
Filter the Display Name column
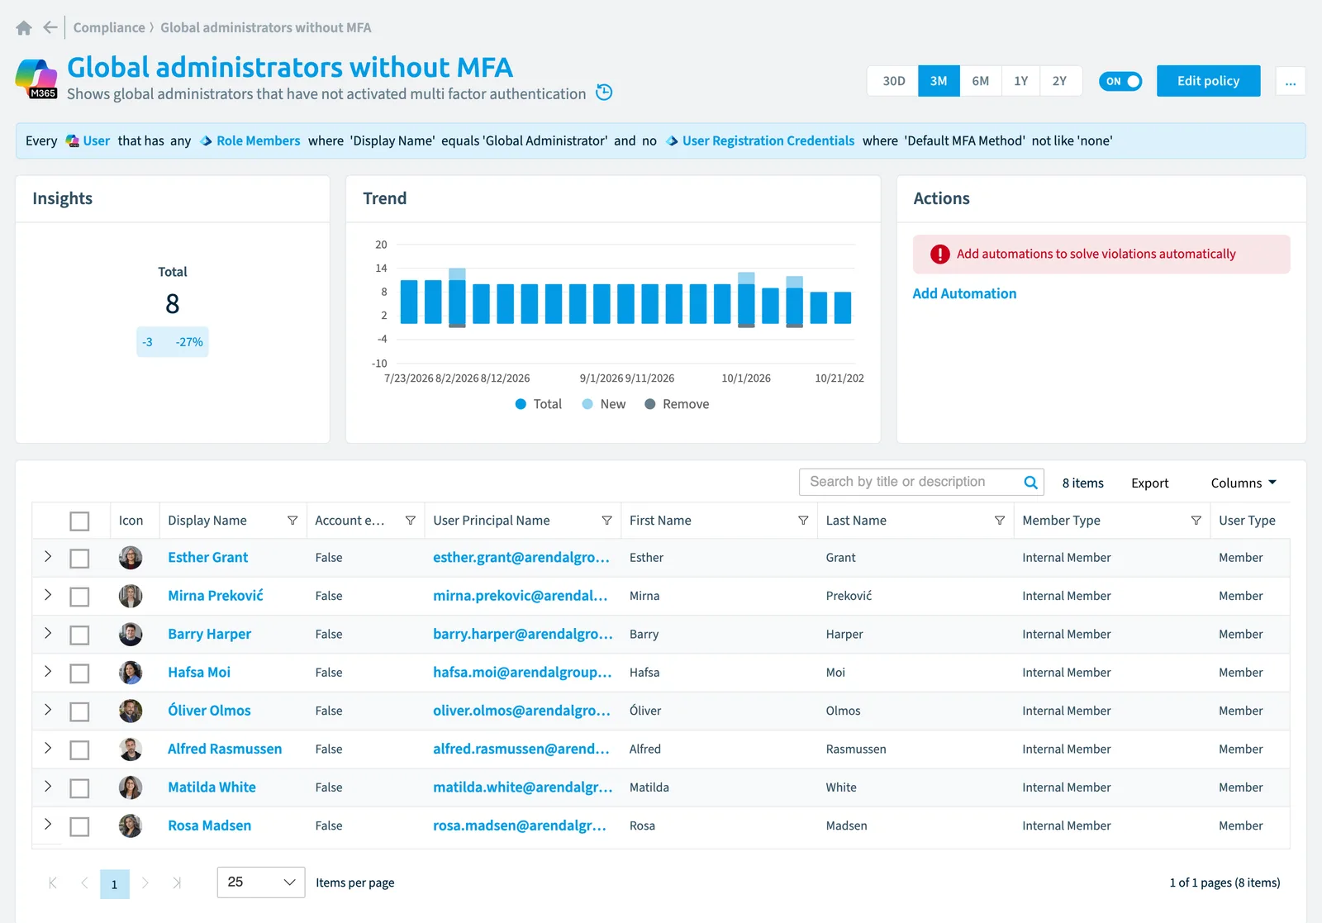292,521
